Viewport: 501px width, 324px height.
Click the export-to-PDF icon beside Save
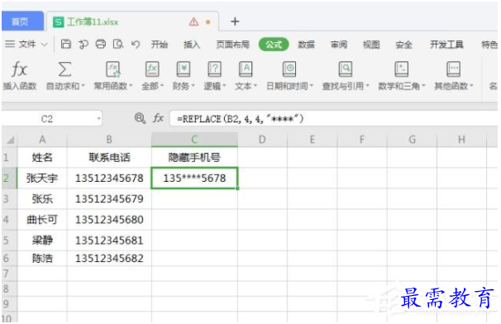[x=83, y=44]
